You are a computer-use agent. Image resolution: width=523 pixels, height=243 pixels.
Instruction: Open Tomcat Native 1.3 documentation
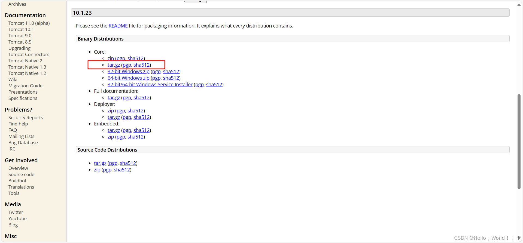pos(27,67)
